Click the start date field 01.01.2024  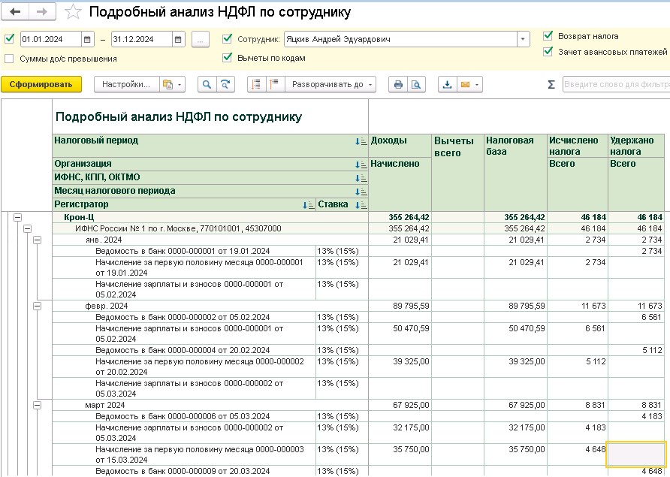(51, 39)
